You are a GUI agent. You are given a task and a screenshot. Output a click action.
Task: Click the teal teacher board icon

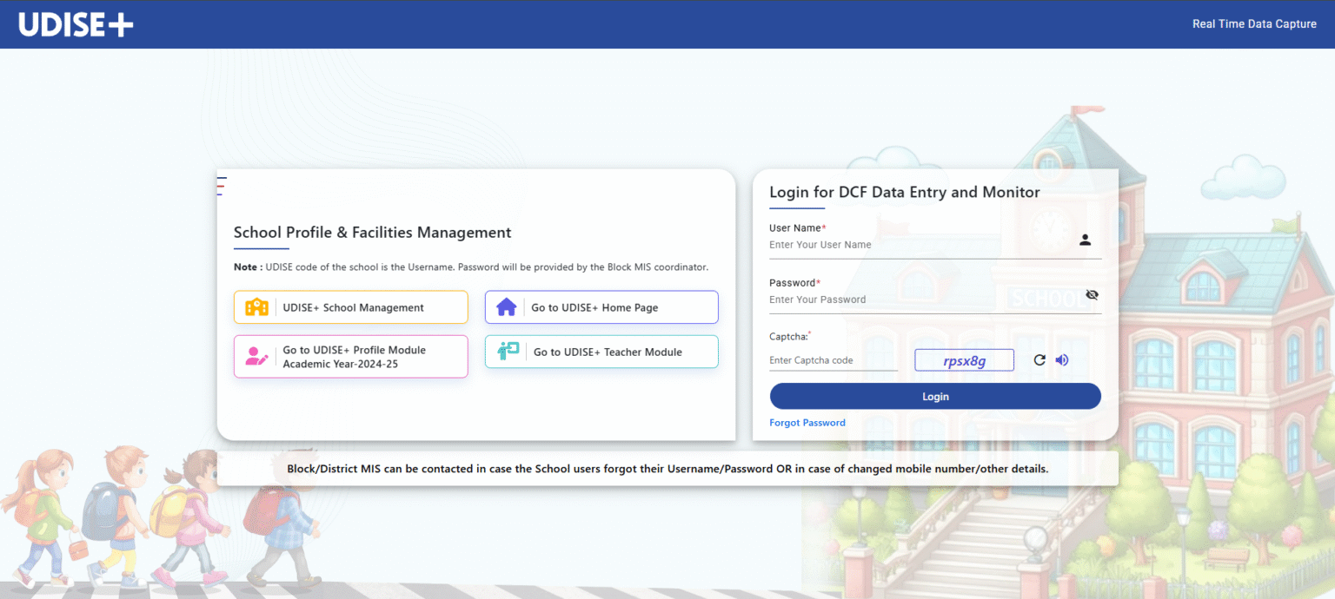coord(506,351)
